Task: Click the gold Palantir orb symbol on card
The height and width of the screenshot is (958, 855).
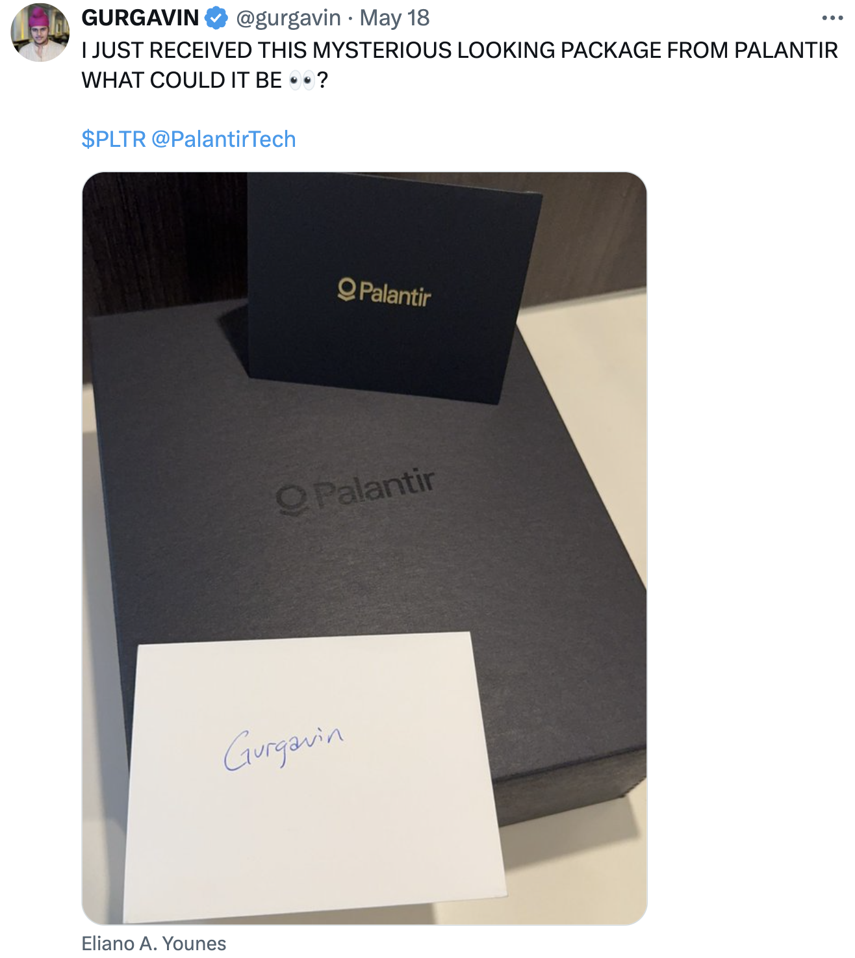Action: tap(346, 289)
